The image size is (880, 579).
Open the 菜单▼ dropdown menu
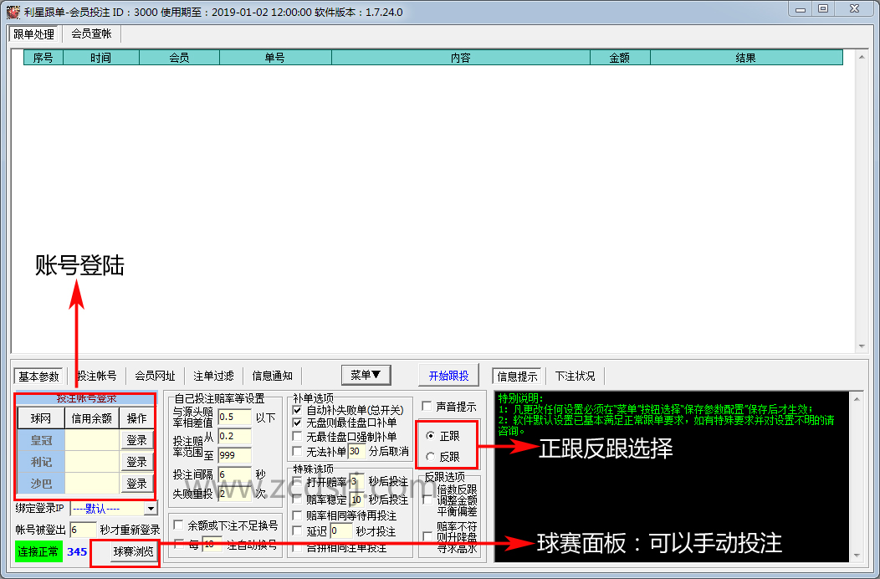pyautogui.click(x=366, y=375)
